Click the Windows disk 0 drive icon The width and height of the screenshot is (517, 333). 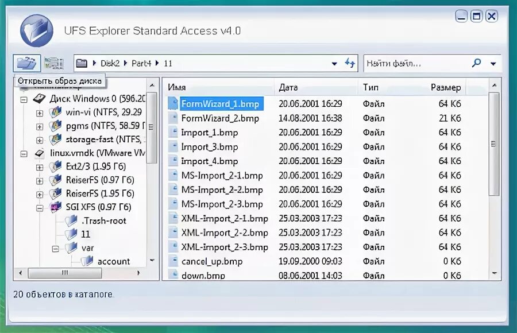click(39, 98)
